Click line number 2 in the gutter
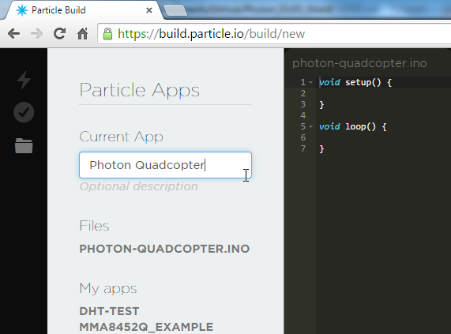 (x=303, y=93)
